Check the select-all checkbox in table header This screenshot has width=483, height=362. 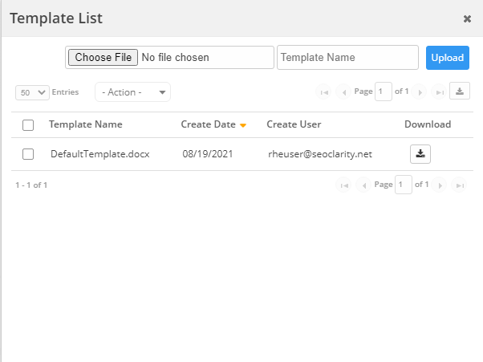(28, 125)
